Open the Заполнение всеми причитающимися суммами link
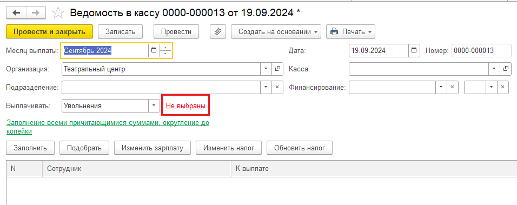Viewport: 517px width, 205px height. click(x=108, y=127)
